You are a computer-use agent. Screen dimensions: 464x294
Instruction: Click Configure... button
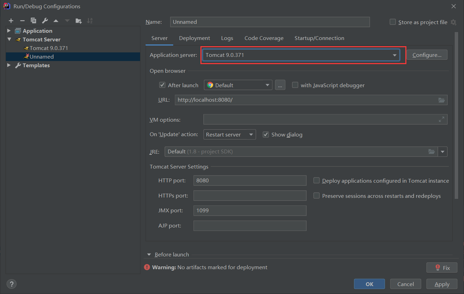coord(427,55)
